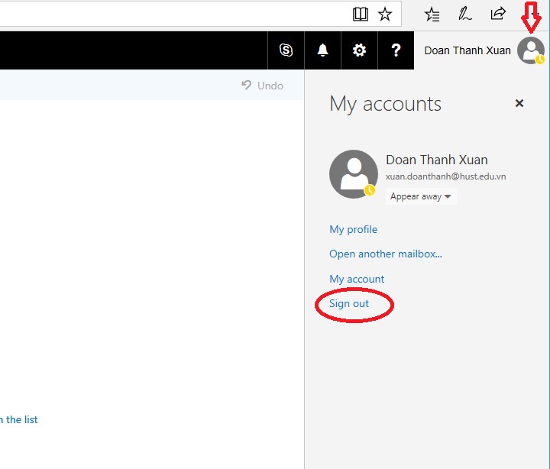This screenshot has width=550, height=469.
Task: Click the Undo button
Action: pyautogui.click(x=263, y=86)
